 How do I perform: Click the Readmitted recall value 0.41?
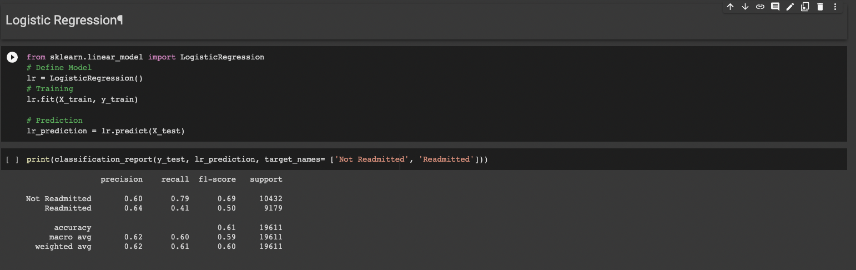pyautogui.click(x=180, y=208)
